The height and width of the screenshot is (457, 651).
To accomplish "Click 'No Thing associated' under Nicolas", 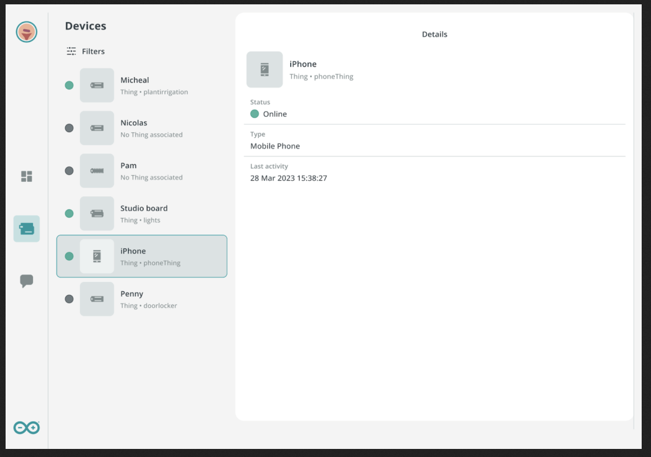I will click(152, 135).
